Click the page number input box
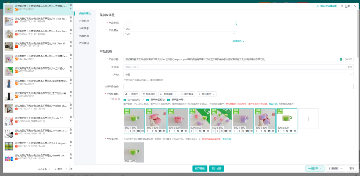Image resolution: width=360 pixels, height=176 pixels. coord(66,169)
